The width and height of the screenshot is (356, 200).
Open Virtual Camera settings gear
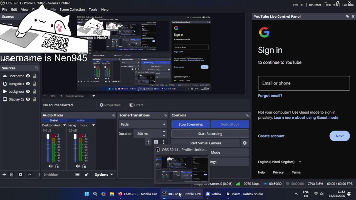click(245, 143)
